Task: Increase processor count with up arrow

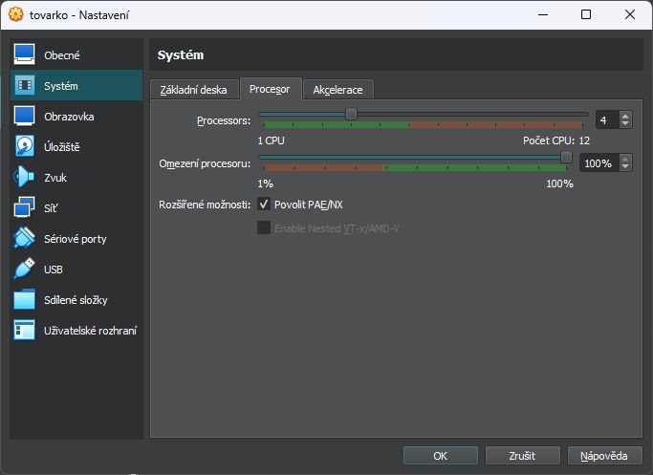Action: point(625,116)
